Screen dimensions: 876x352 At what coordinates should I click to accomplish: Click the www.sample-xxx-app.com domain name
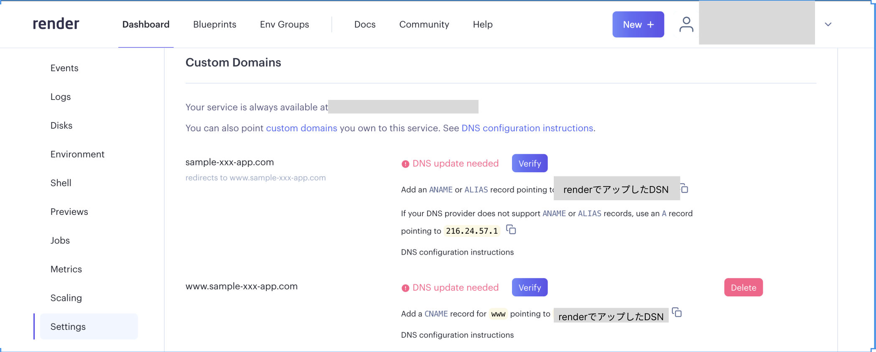pos(242,286)
